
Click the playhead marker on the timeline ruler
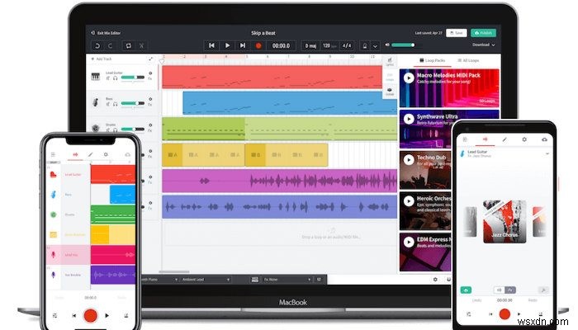click(x=162, y=61)
